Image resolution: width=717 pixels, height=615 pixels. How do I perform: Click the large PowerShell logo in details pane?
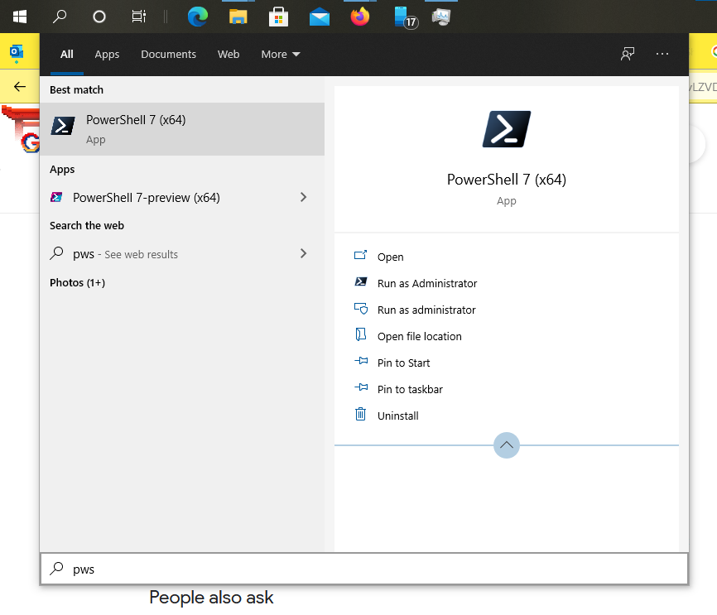(x=506, y=129)
